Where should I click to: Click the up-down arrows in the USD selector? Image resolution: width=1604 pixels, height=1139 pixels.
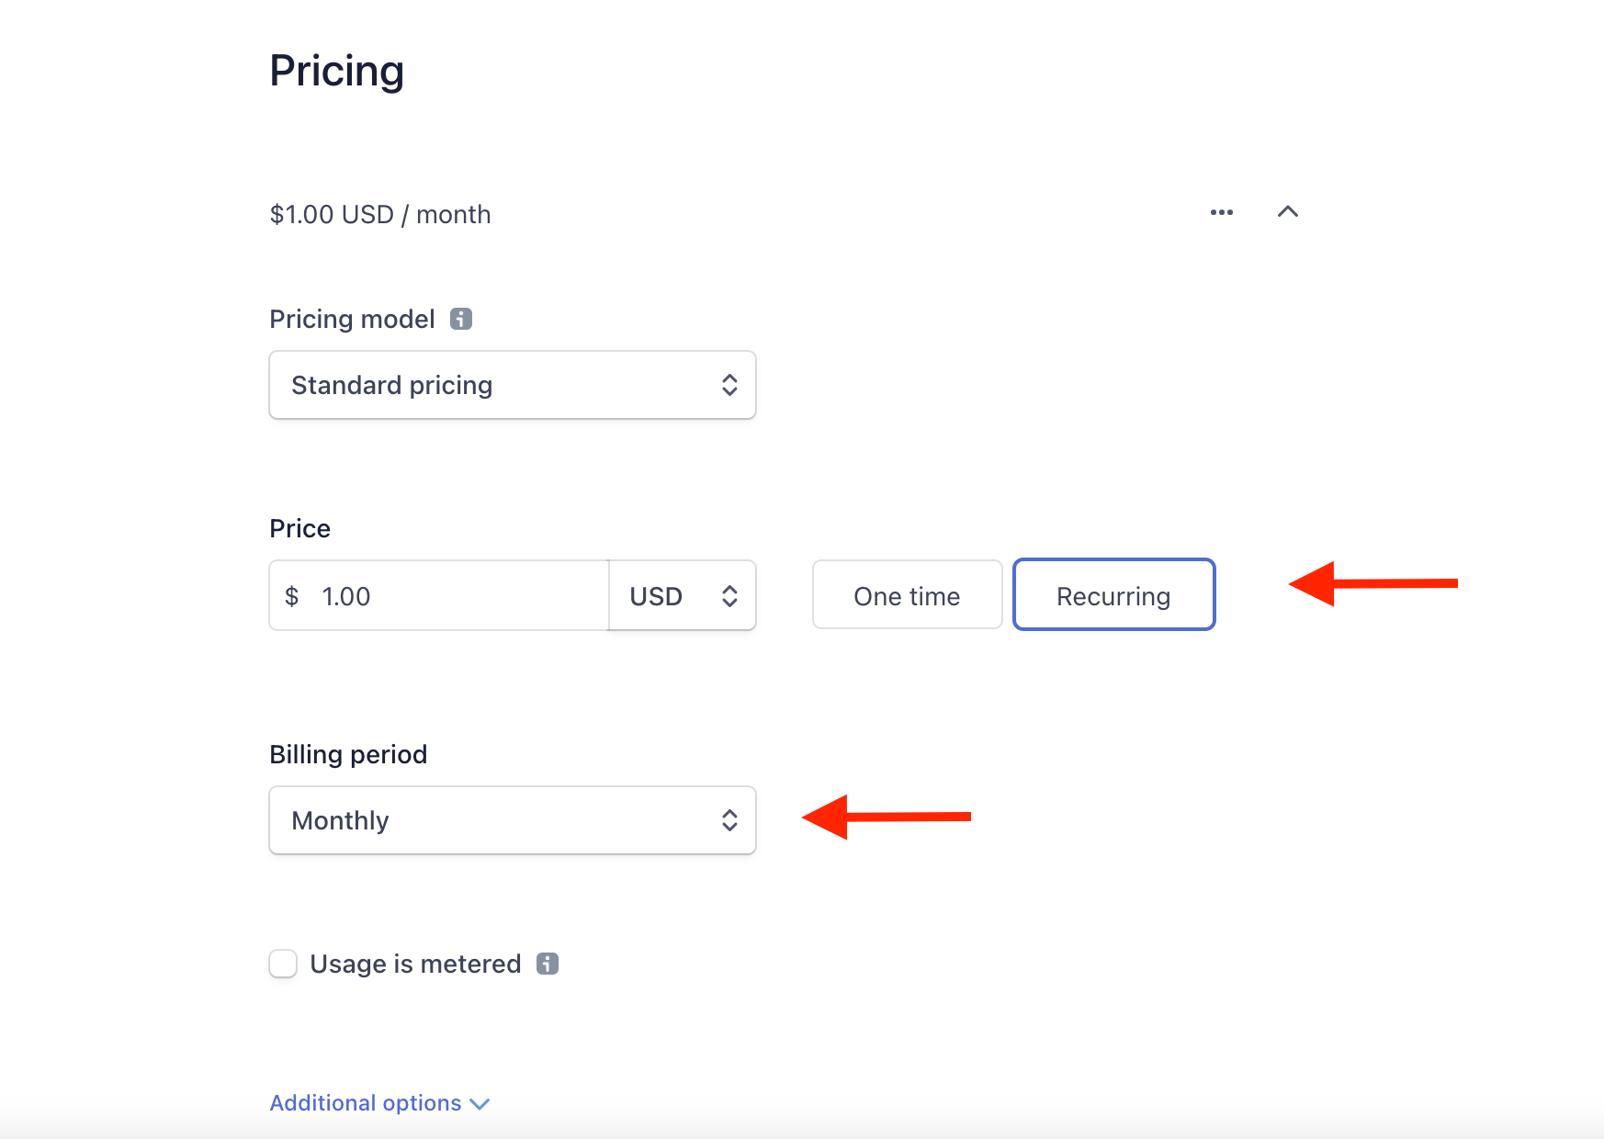tap(729, 596)
